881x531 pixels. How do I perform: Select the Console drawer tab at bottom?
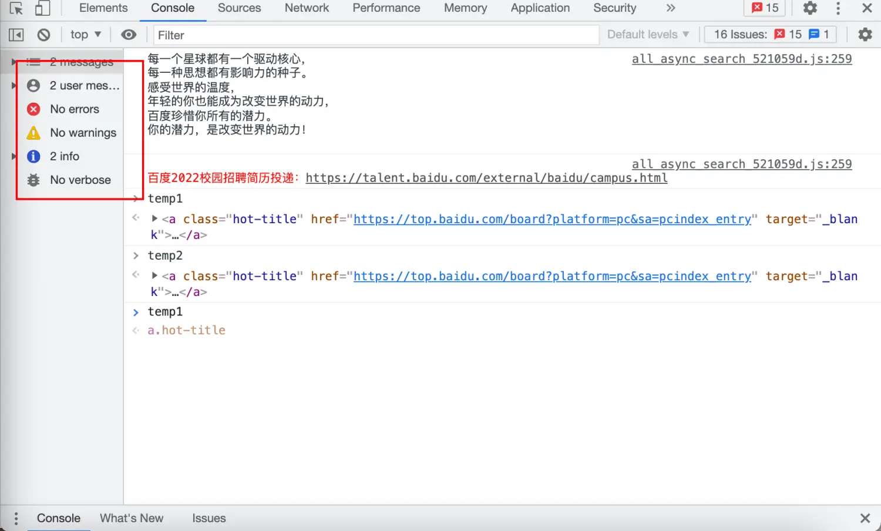(x=59, y=518)
